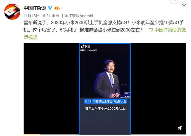Seek using the orange video progress bar
Screen dimensions: 191x136
tap(32, 134)
